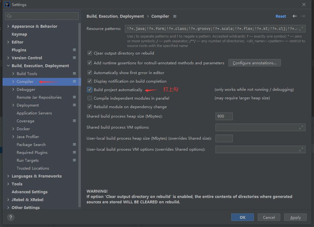Viewport: 314px width, 227px height.
Task: Expand the Docker node
Action: (x=13, y=129)
